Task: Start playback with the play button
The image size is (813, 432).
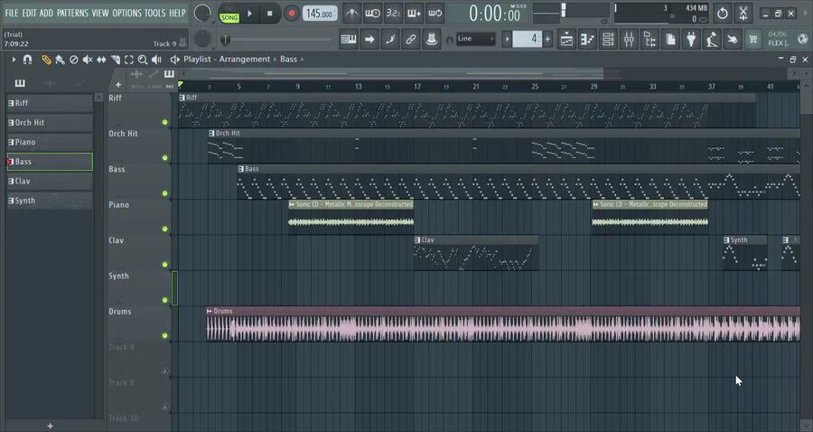Action: click(249, 14)
